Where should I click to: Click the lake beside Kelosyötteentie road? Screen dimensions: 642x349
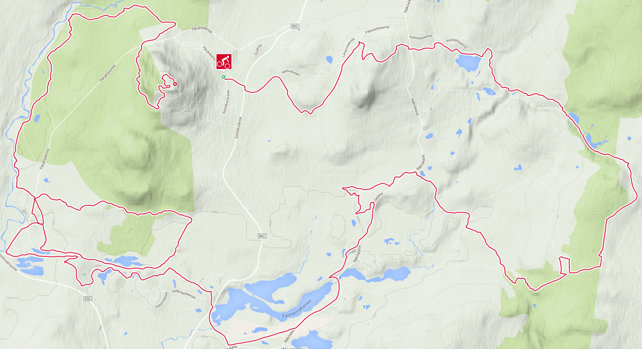coord(468,62)
